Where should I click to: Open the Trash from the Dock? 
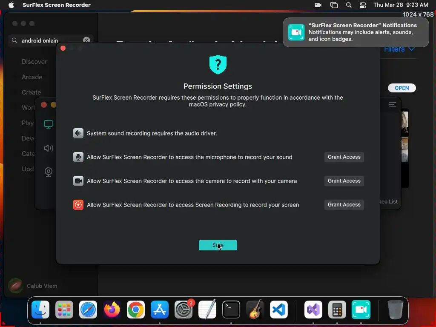(396, 310)
